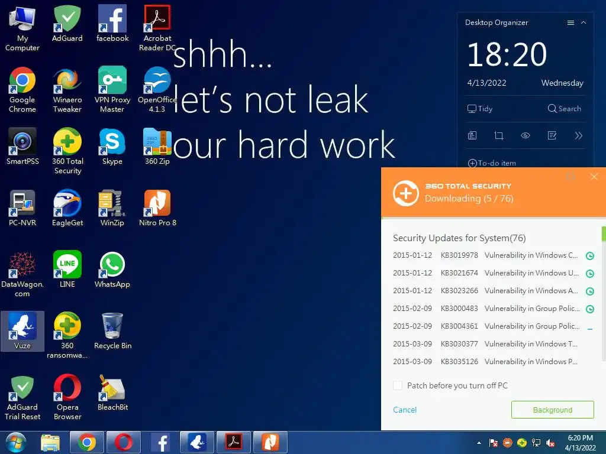Screen dimensions: 606x454
Task: Select update KB3023266 row
Action: [493, 291]
